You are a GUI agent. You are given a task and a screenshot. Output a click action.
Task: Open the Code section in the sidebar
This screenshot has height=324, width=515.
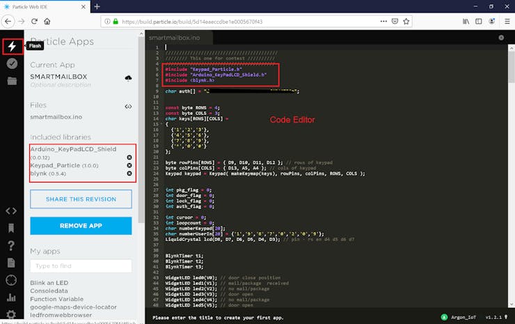[x=11, y=211]
